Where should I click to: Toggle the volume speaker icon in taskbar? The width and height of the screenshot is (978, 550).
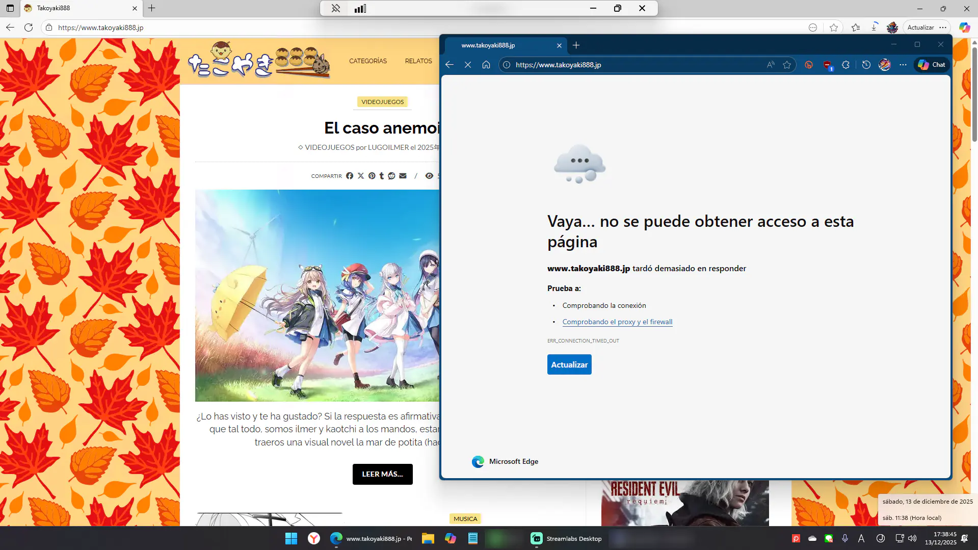912,538
